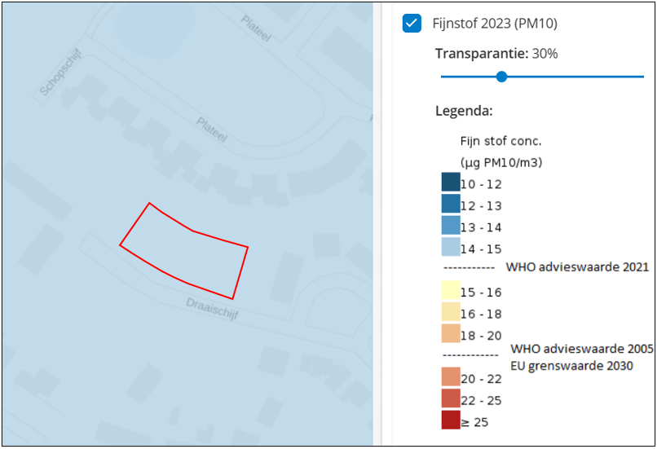Screen dimensions: 657x449
Task: Click 'EU grenswaarde 2030' text
Action: (x=571, y=366)
